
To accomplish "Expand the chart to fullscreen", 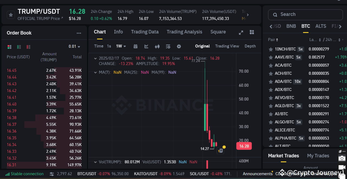I will click(241, 32).
